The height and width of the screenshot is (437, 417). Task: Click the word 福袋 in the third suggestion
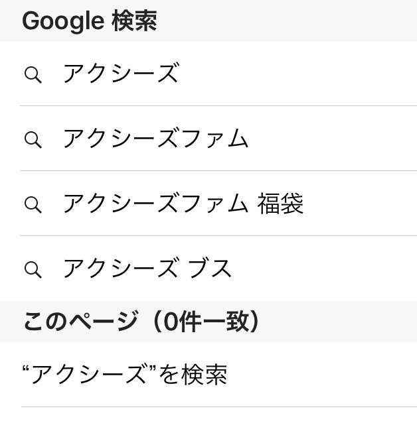point(280,204)
